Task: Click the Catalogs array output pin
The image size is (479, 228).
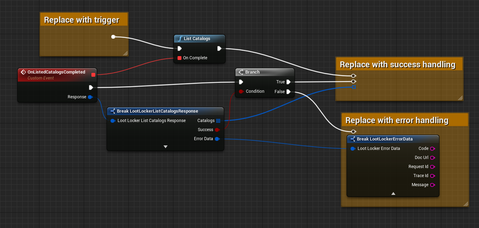Action: pos(218,121)
